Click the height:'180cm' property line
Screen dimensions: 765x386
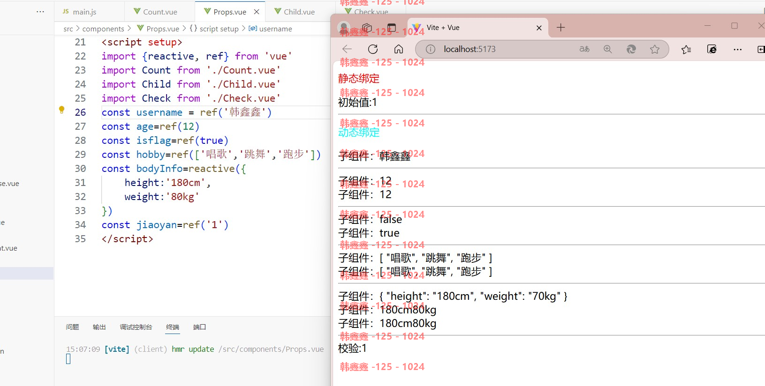coord(167,183)
